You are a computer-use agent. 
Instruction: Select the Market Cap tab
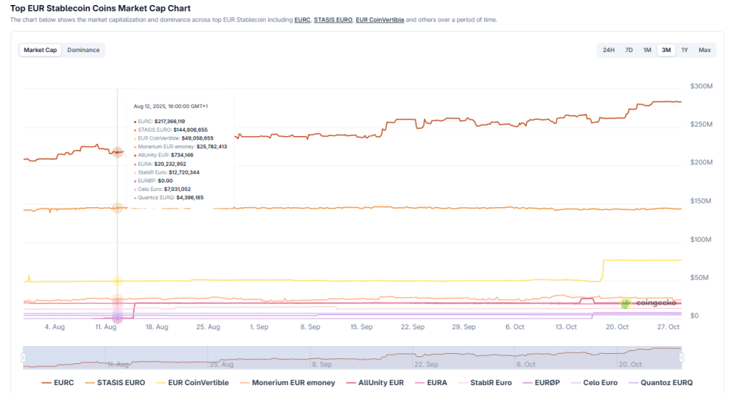coord(41,50)
